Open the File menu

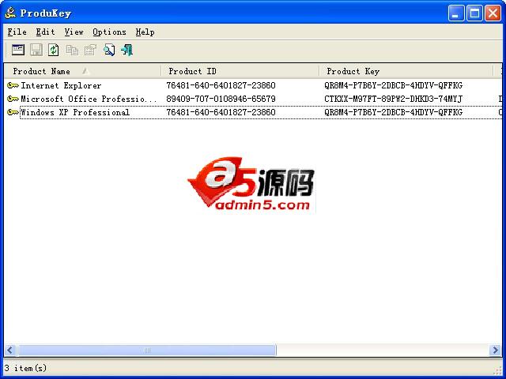click(17, 32)
